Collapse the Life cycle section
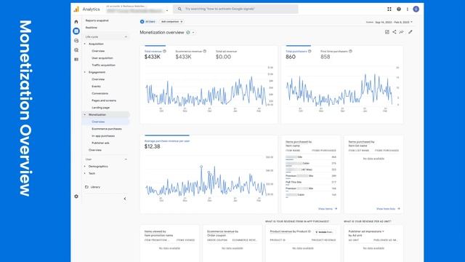The width and height of the screenshot is (465, 262). coord(126,37)
